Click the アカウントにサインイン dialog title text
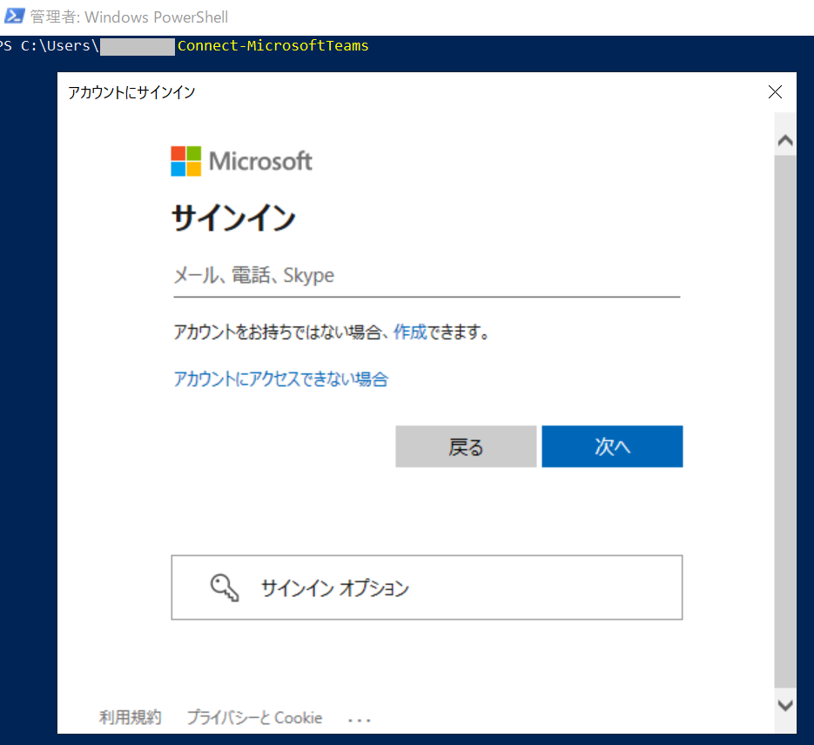Screen dimensions: 814x745 coord(131,92)
